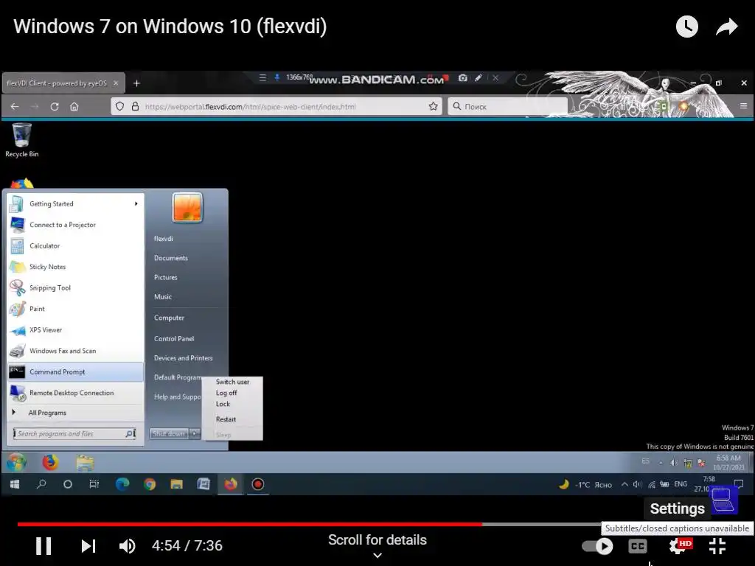The width and height of the screenshot is (755, 566).
Task: Open Remote Desktop Connection
Action: click(x=76, y=393)
